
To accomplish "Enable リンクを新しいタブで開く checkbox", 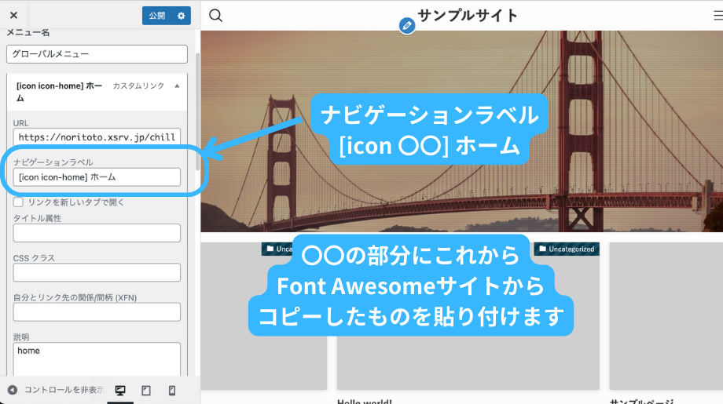I will (x=18, y=202).
